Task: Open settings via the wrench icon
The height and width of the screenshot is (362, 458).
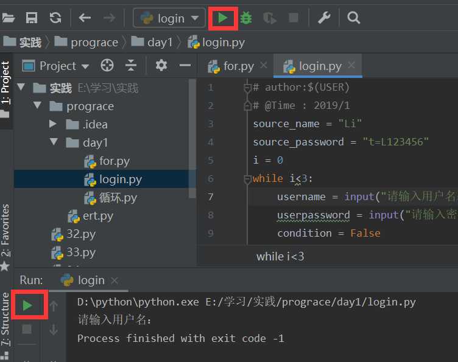Action: coord(324,18)
